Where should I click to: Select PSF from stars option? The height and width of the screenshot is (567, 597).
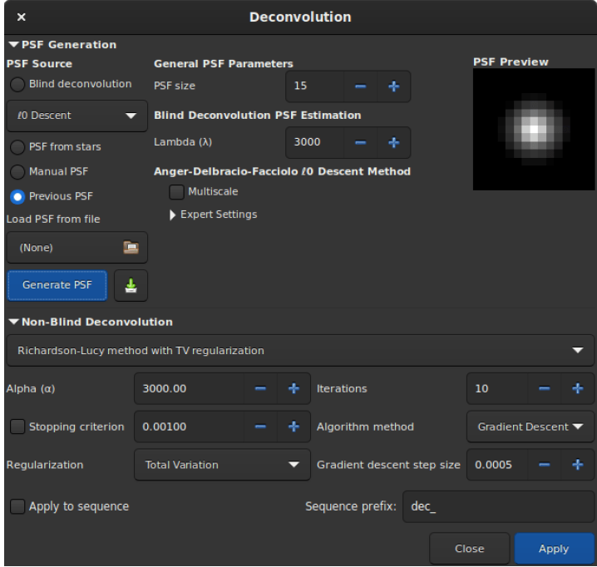pos(17,147)
